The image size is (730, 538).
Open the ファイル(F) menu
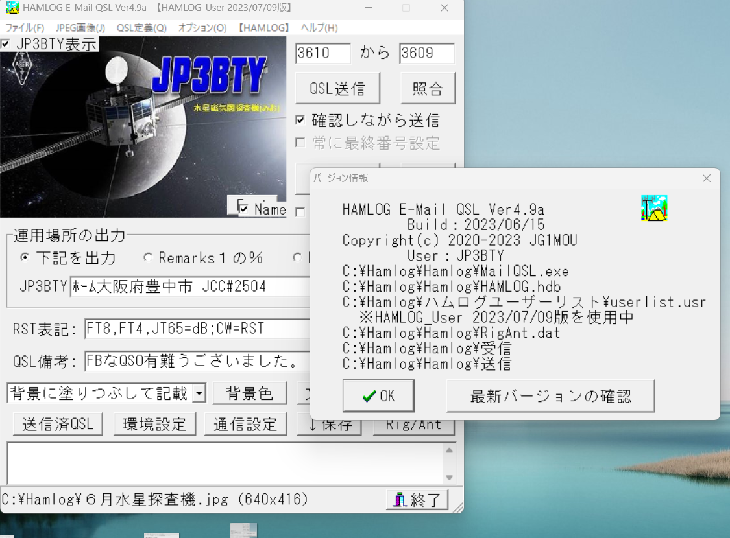pos(25,28)
